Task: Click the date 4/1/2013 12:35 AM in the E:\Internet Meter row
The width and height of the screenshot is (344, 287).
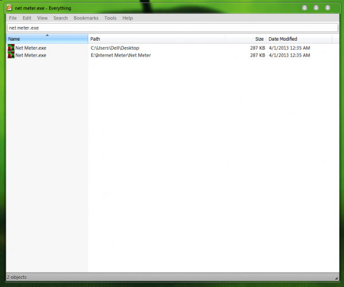Action: click(290, 55)
